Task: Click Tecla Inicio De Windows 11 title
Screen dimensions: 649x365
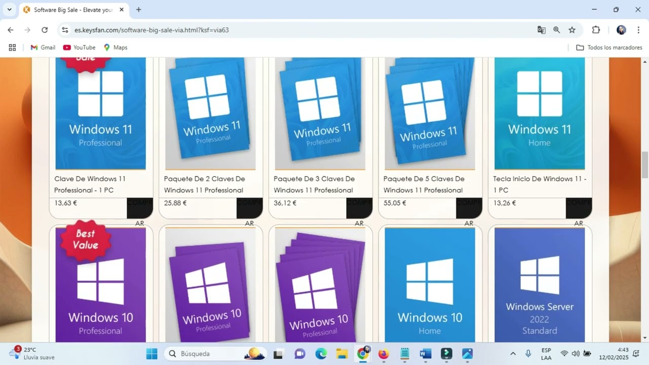Action: [x=539, y=185]
